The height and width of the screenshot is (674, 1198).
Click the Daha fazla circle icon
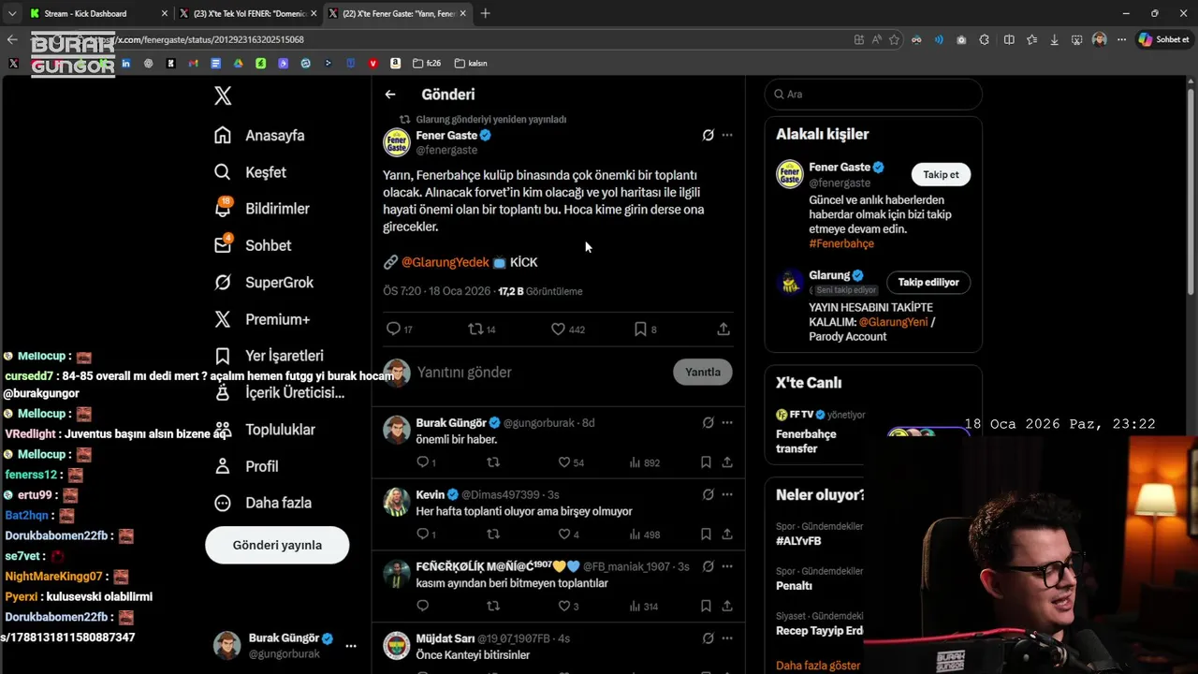223,503
